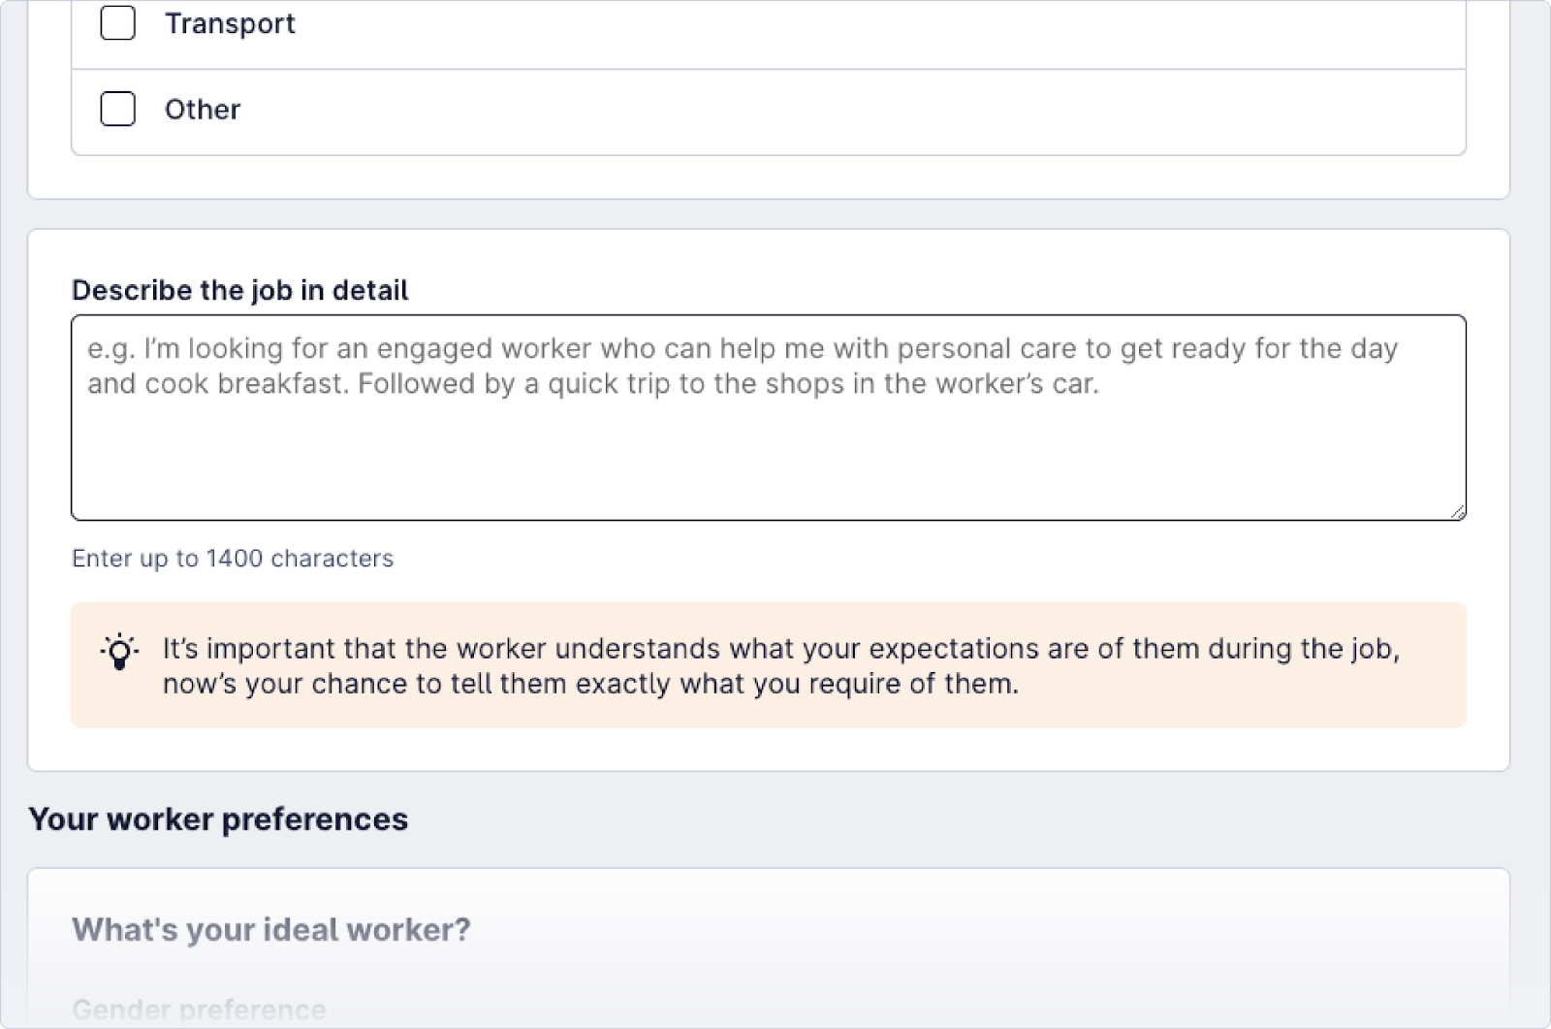Click the Describe the job in detail label
Screen dimensions: 1551x1029
point(238,289)
